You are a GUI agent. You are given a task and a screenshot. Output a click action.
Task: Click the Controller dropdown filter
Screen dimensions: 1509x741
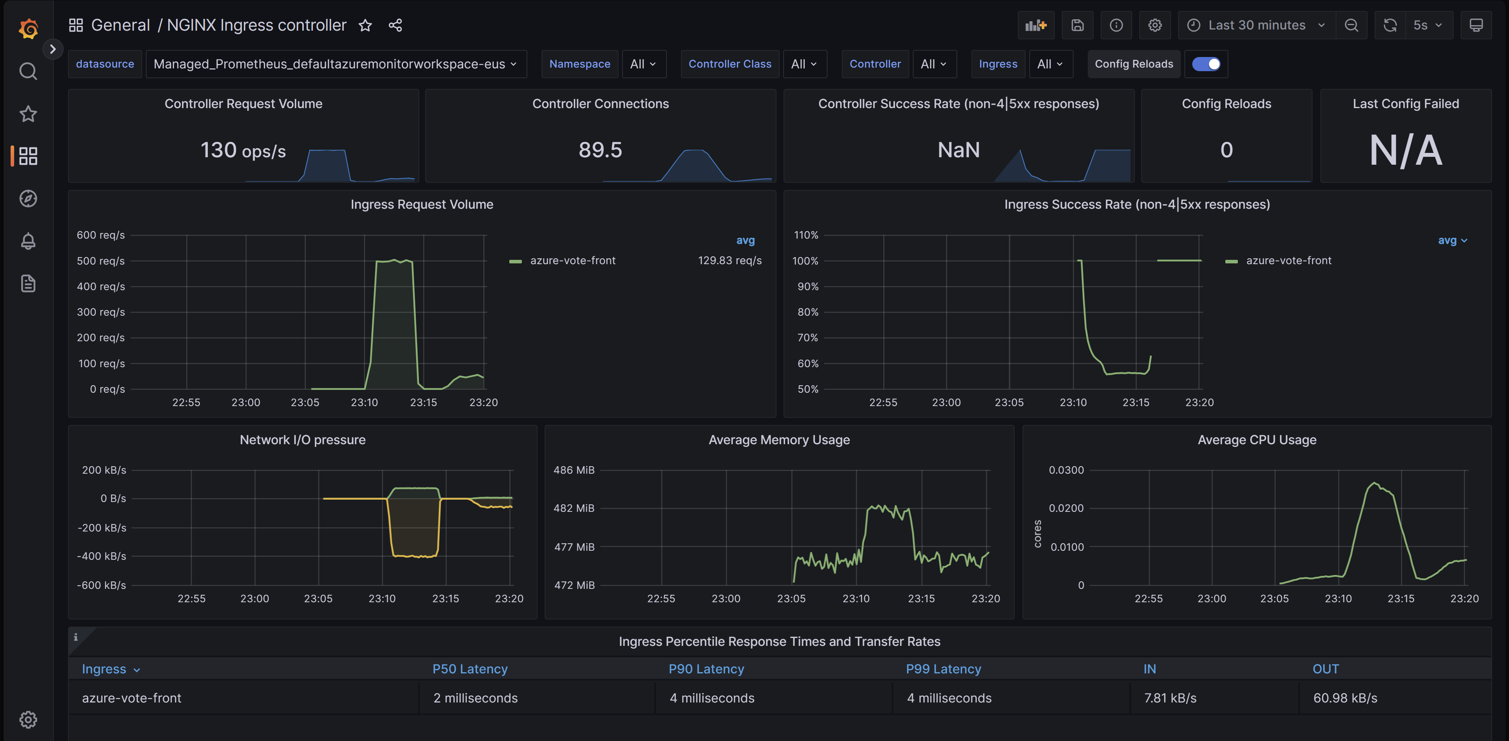934,64
